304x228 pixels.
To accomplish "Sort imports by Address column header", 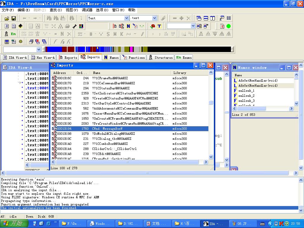I will 62,73.
